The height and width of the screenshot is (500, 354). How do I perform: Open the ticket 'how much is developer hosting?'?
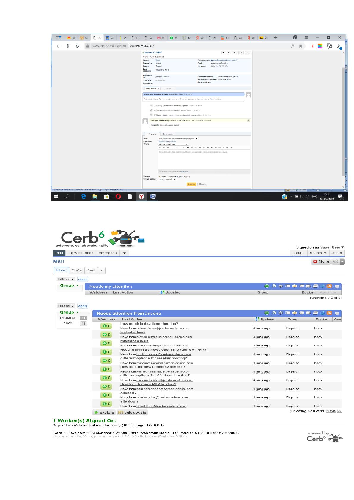[149, 324]
